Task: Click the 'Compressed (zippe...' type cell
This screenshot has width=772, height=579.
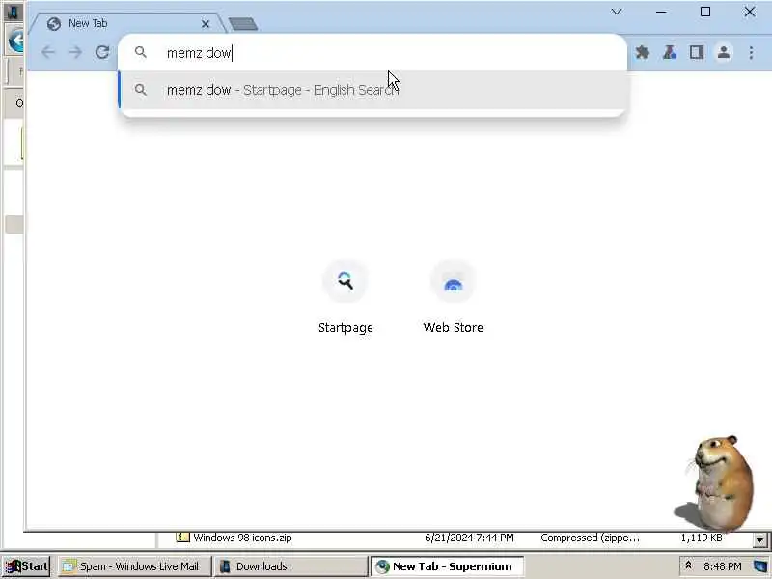Action: tap(590, 538)
